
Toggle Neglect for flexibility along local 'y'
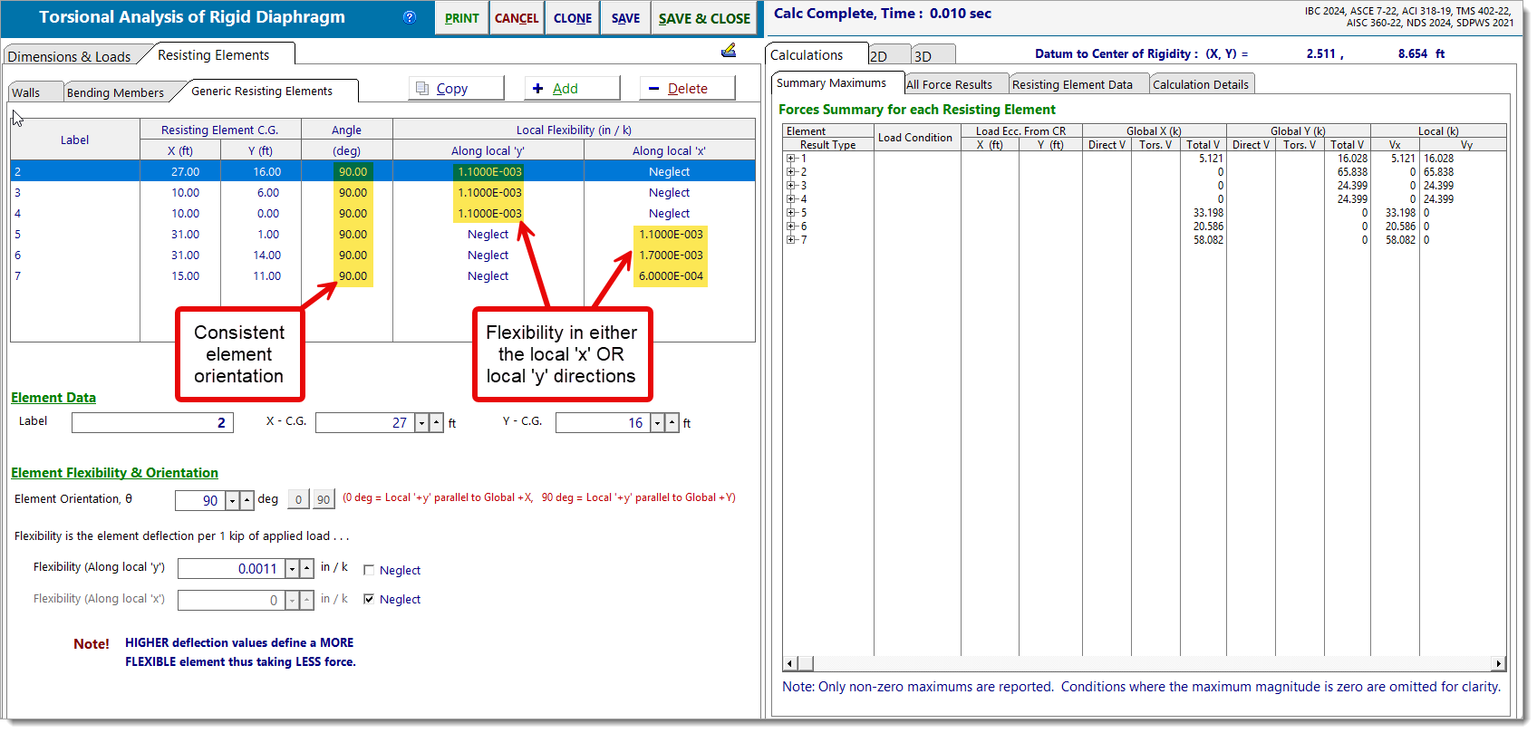pos(369,570)
